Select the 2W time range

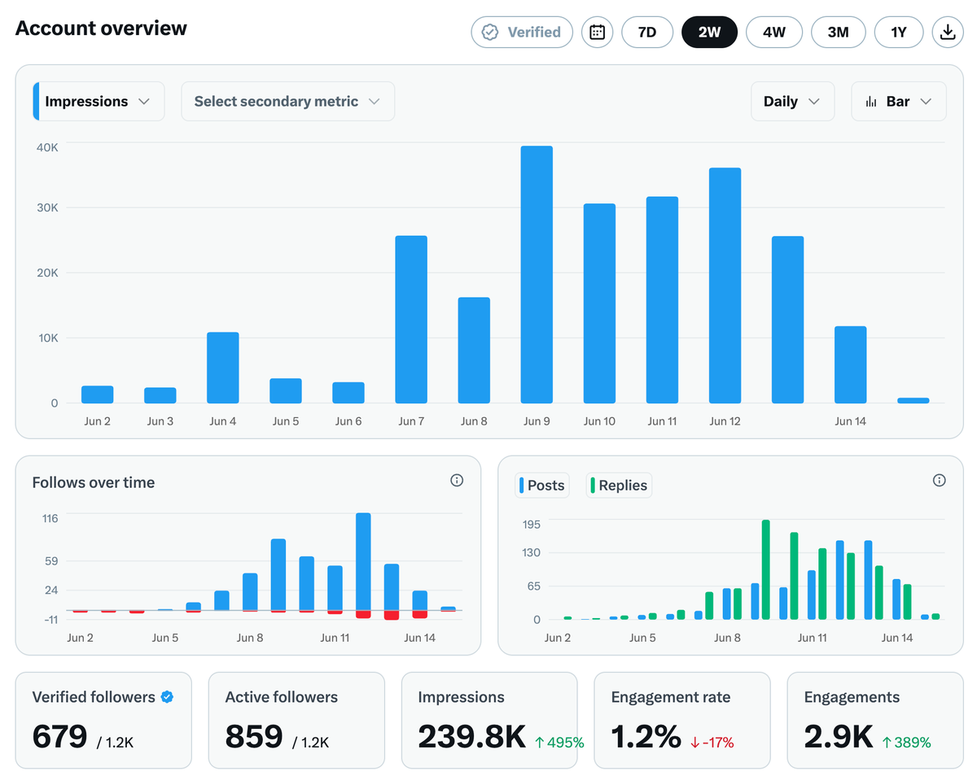(709, 33)
